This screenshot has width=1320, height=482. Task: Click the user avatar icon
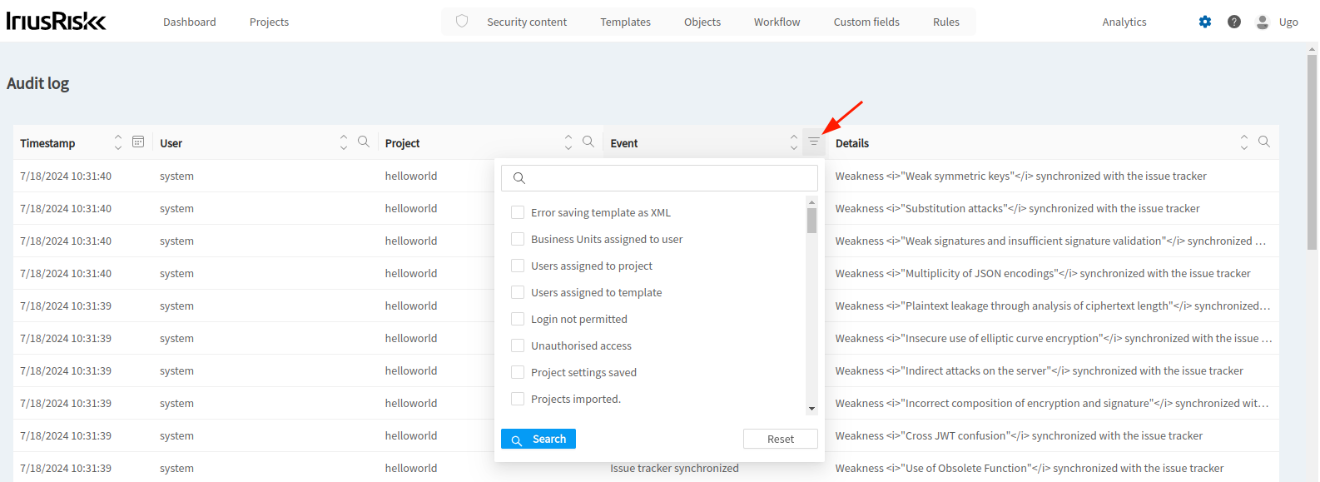(1263, 22)
